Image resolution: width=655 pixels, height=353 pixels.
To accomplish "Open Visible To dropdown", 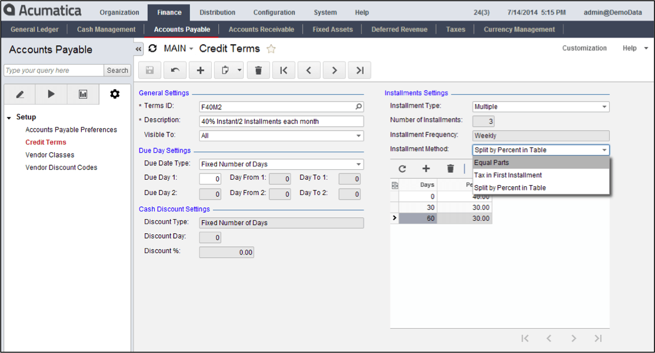I will (x=358, y=136).
